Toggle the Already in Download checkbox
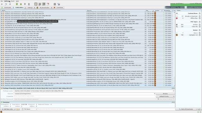202x113 pixels. pyautogui.click(x=200, y=16)
